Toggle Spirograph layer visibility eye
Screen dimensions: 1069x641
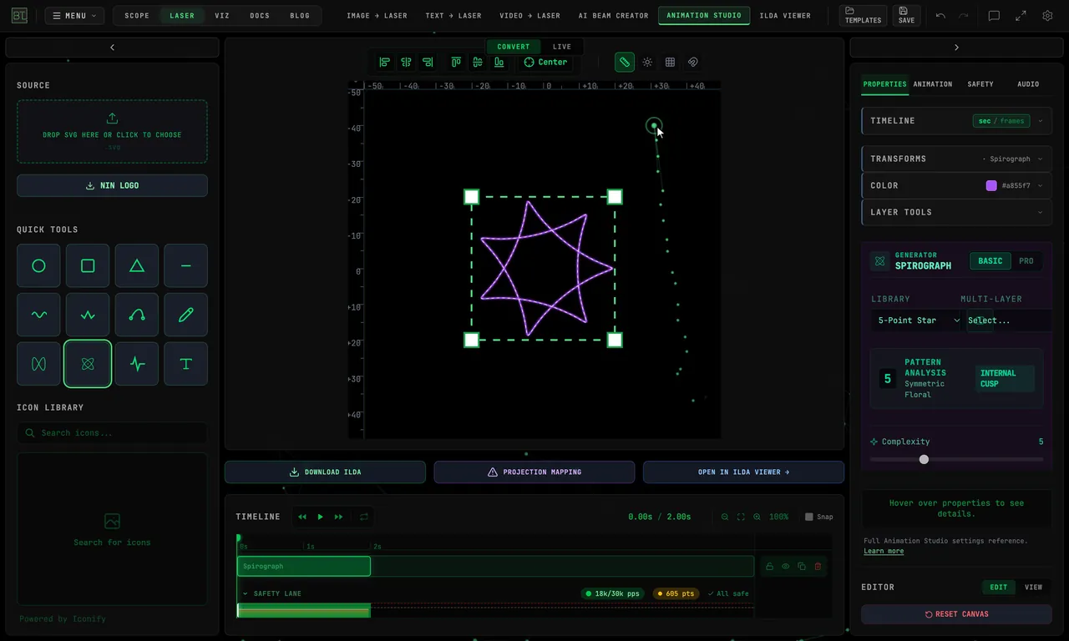785,566
